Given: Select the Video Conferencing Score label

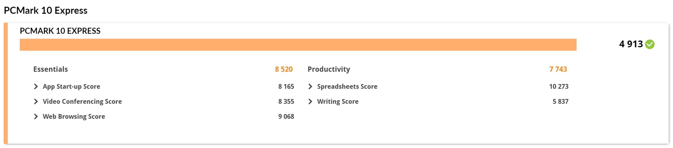Looking at the screenshot, I should pos(82,102).
